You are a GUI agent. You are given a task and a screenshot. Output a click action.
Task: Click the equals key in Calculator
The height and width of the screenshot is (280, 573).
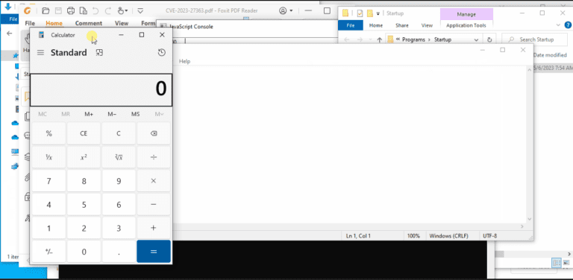pyautogui.click(x=154, y=252)
